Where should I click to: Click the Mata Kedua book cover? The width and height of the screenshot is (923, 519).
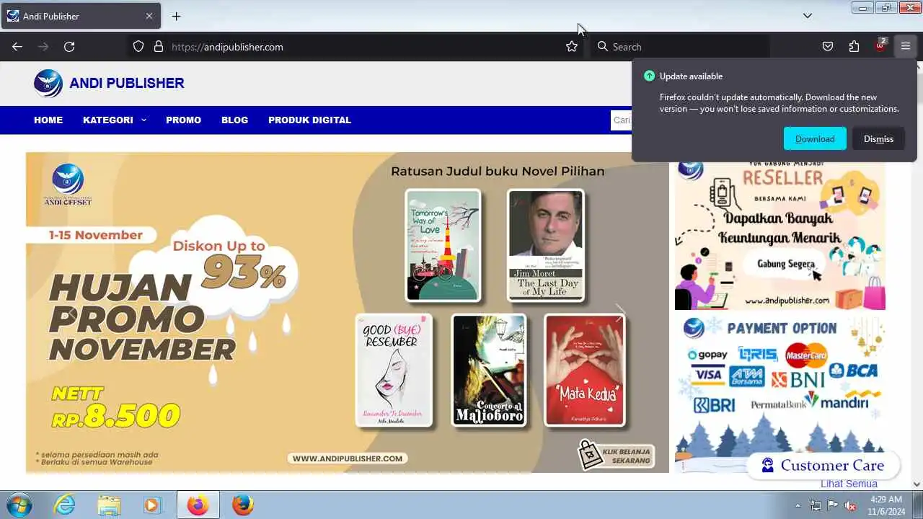pos(584,371)
